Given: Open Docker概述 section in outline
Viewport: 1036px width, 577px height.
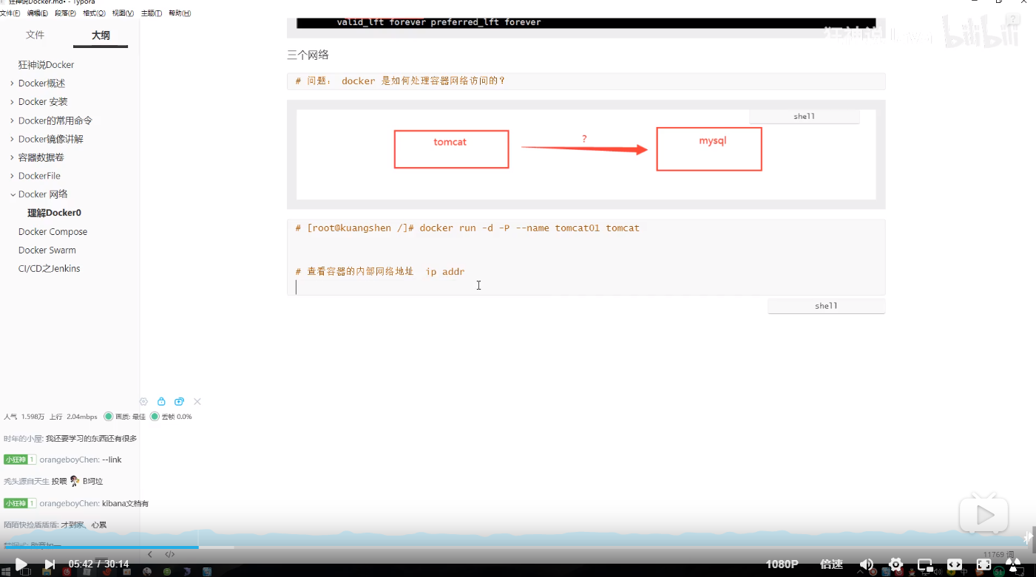Looking at the screenshot, I should pyautogui.click(x=41, y=83).
